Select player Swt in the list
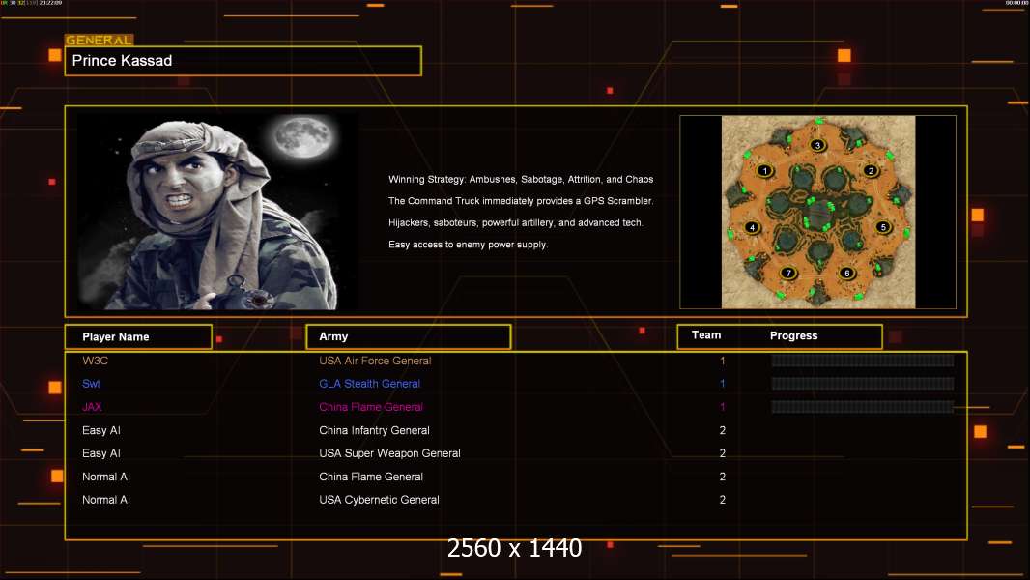Screen dimensions: 1030x580 pyautogui.click(x=91, y=384)
